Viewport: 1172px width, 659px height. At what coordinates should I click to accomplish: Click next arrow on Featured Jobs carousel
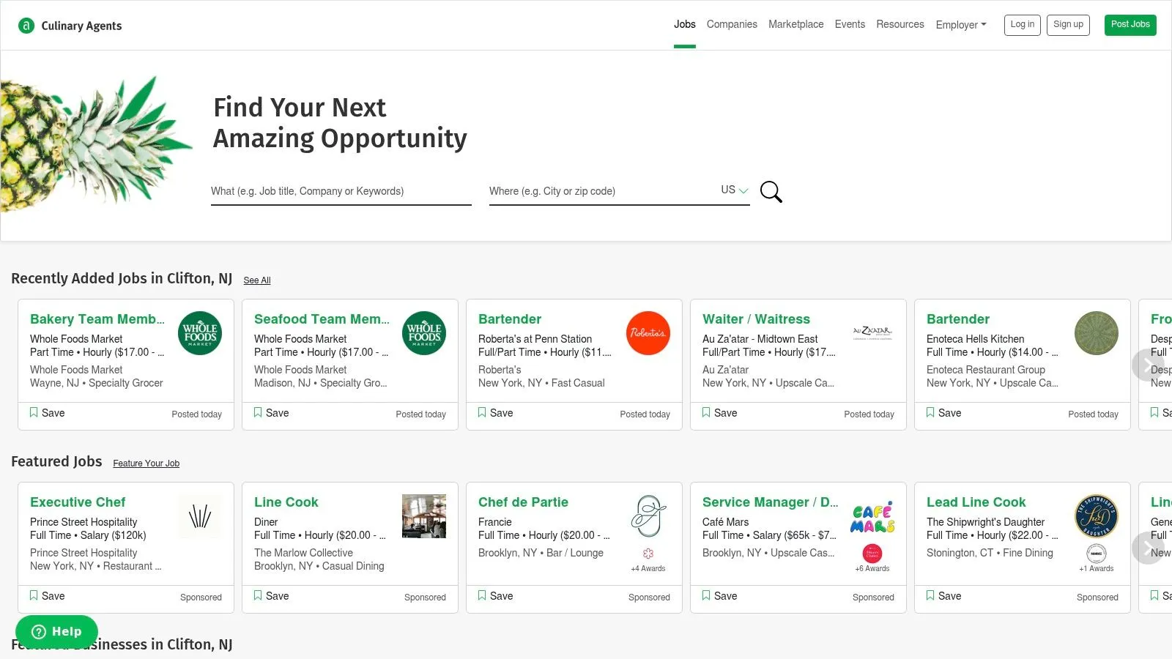click(x=1147, y=548)
